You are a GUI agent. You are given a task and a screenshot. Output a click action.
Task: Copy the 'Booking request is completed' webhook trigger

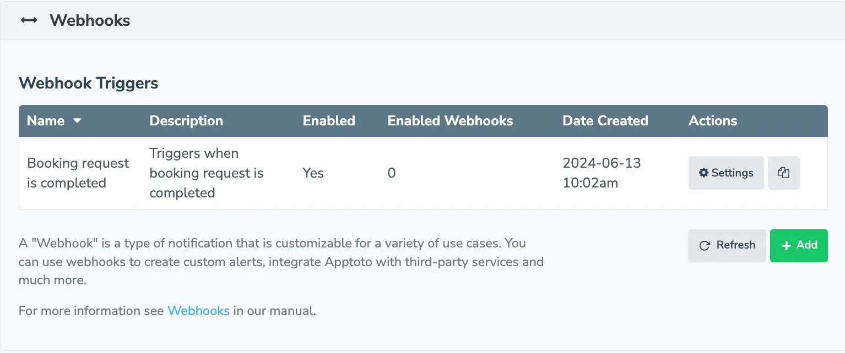[783, 173]
